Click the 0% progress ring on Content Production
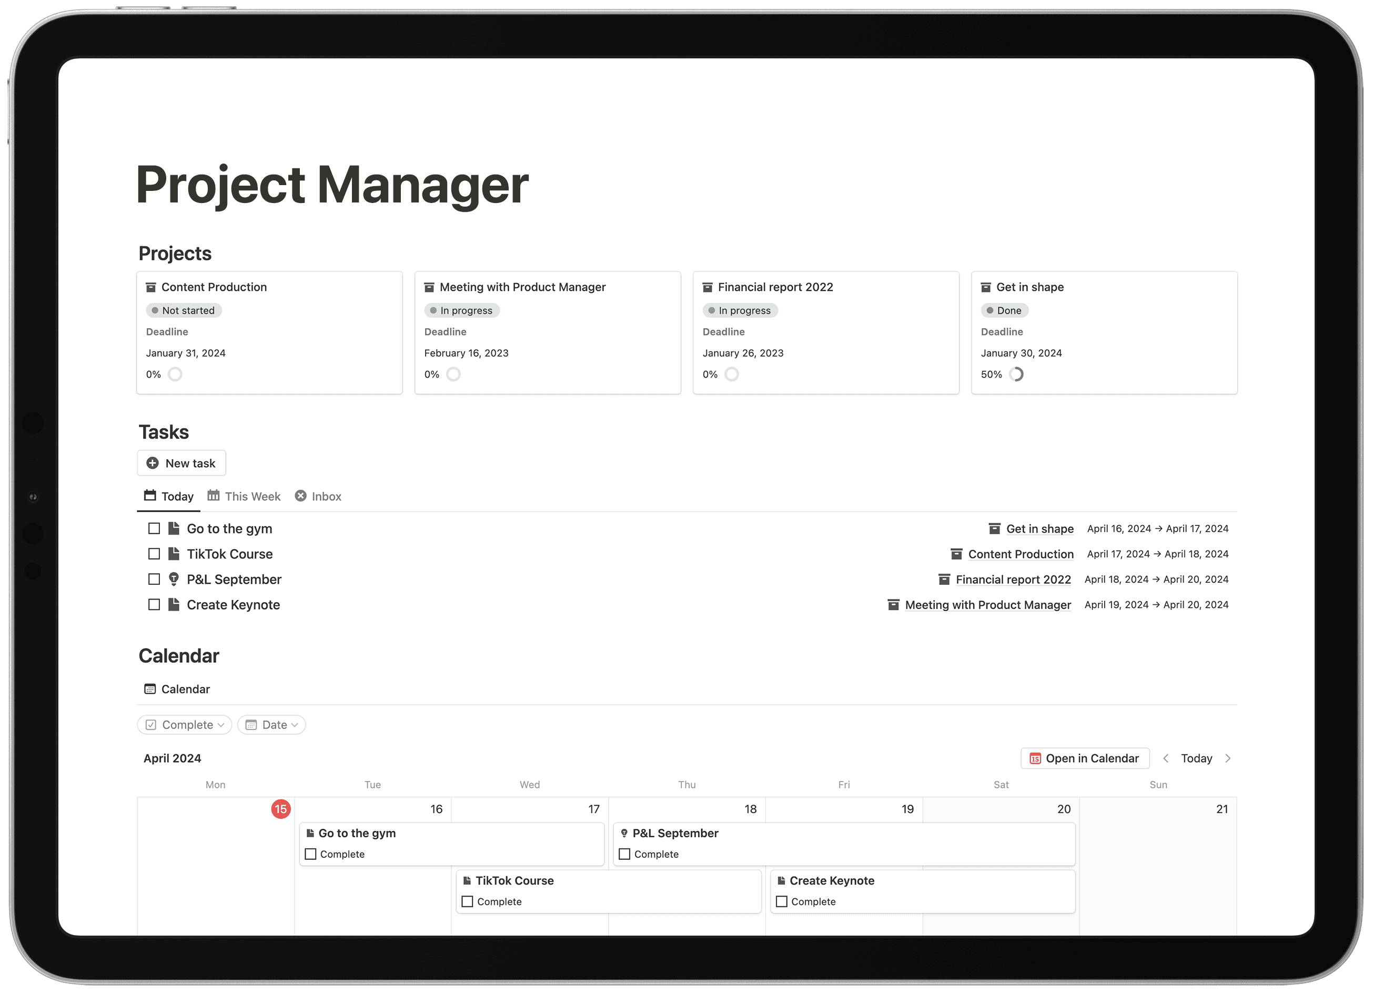The image size is (1373, 994). click(x=175, y=374)
